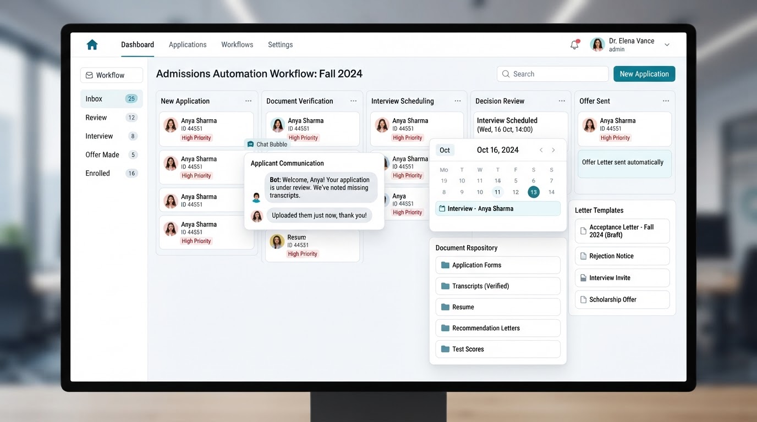Click the Workflow button in sidebar
Image resolution: width=757 pixels, height=422 pixels.
pyautogui.click(x=112, y=75)
